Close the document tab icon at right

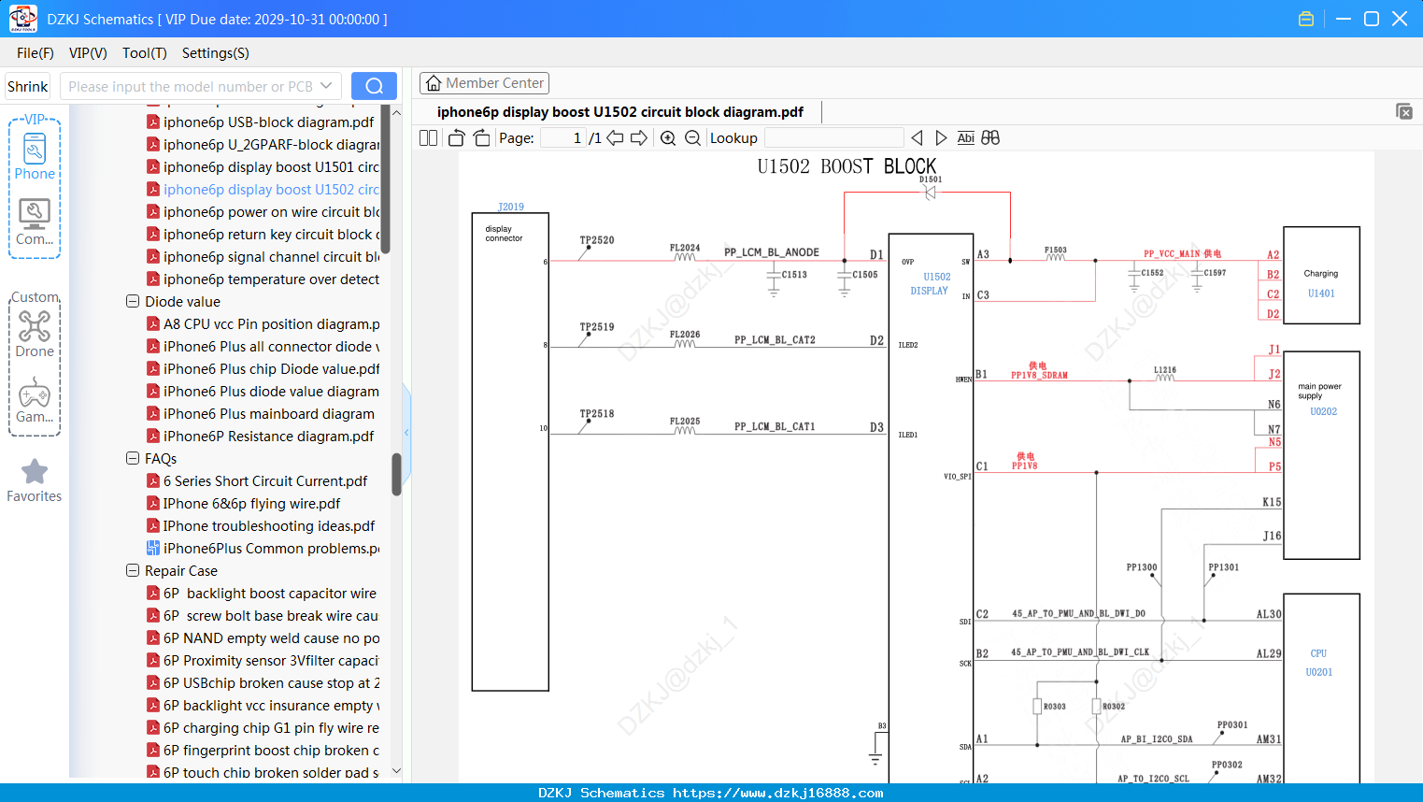pyautogui.click(x=1404, y=111)
